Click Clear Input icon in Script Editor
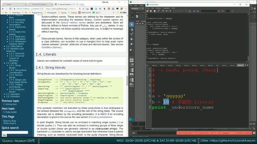257x144 pixels. (167, 11)
